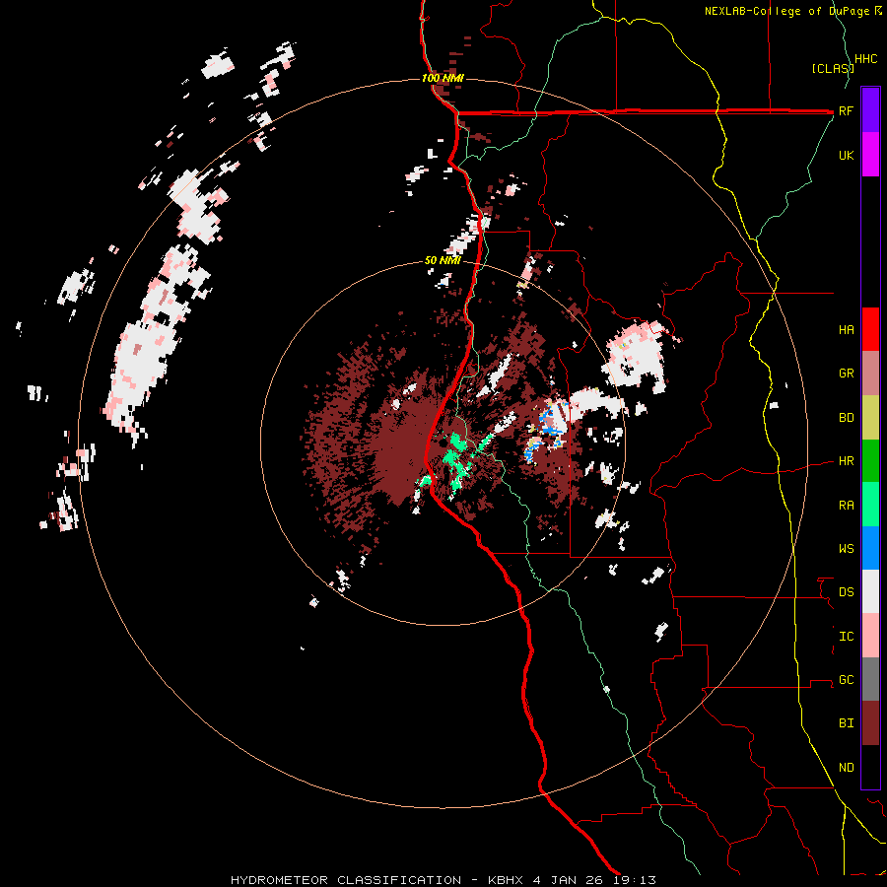The width and height of the screenshot is (887, 887).
Task: Click the red HA legend color swatch
Action: [870, 329]
